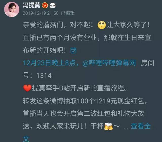
Task: Tap the panda badge icon beside the username
Action: coord(52,5)
